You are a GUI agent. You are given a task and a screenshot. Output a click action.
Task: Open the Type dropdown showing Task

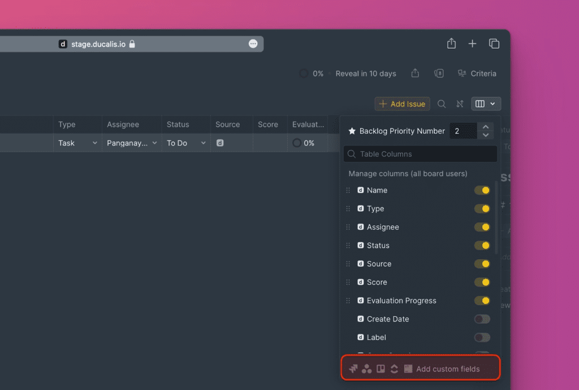(x=77, y=143)
